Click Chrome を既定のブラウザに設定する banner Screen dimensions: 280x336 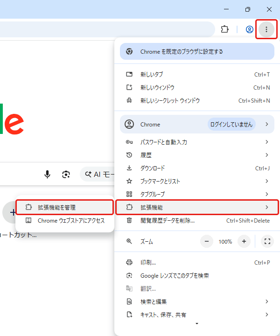click(x=197, y=51)
